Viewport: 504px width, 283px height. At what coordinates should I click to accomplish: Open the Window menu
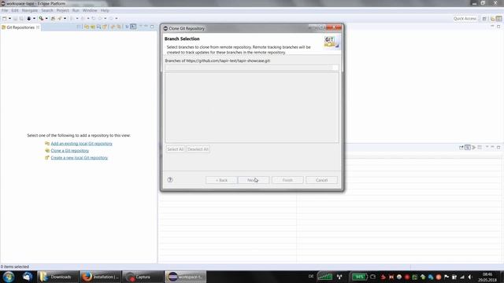(x=90, y=10)
